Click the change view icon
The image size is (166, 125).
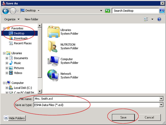146,19
